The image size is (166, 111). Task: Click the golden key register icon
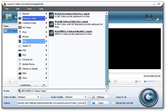click(157, 20)
